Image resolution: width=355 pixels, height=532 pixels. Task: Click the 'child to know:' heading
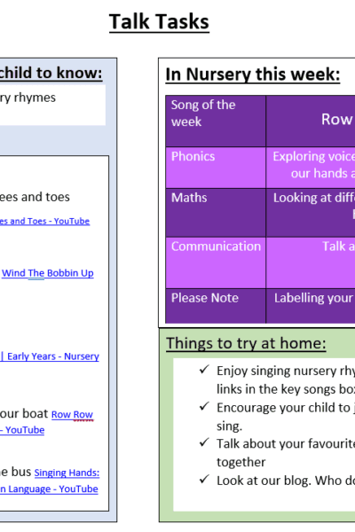(51, 73)
